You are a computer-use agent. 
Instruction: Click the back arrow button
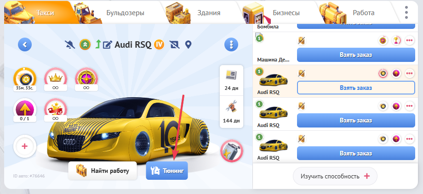[25, 45]
